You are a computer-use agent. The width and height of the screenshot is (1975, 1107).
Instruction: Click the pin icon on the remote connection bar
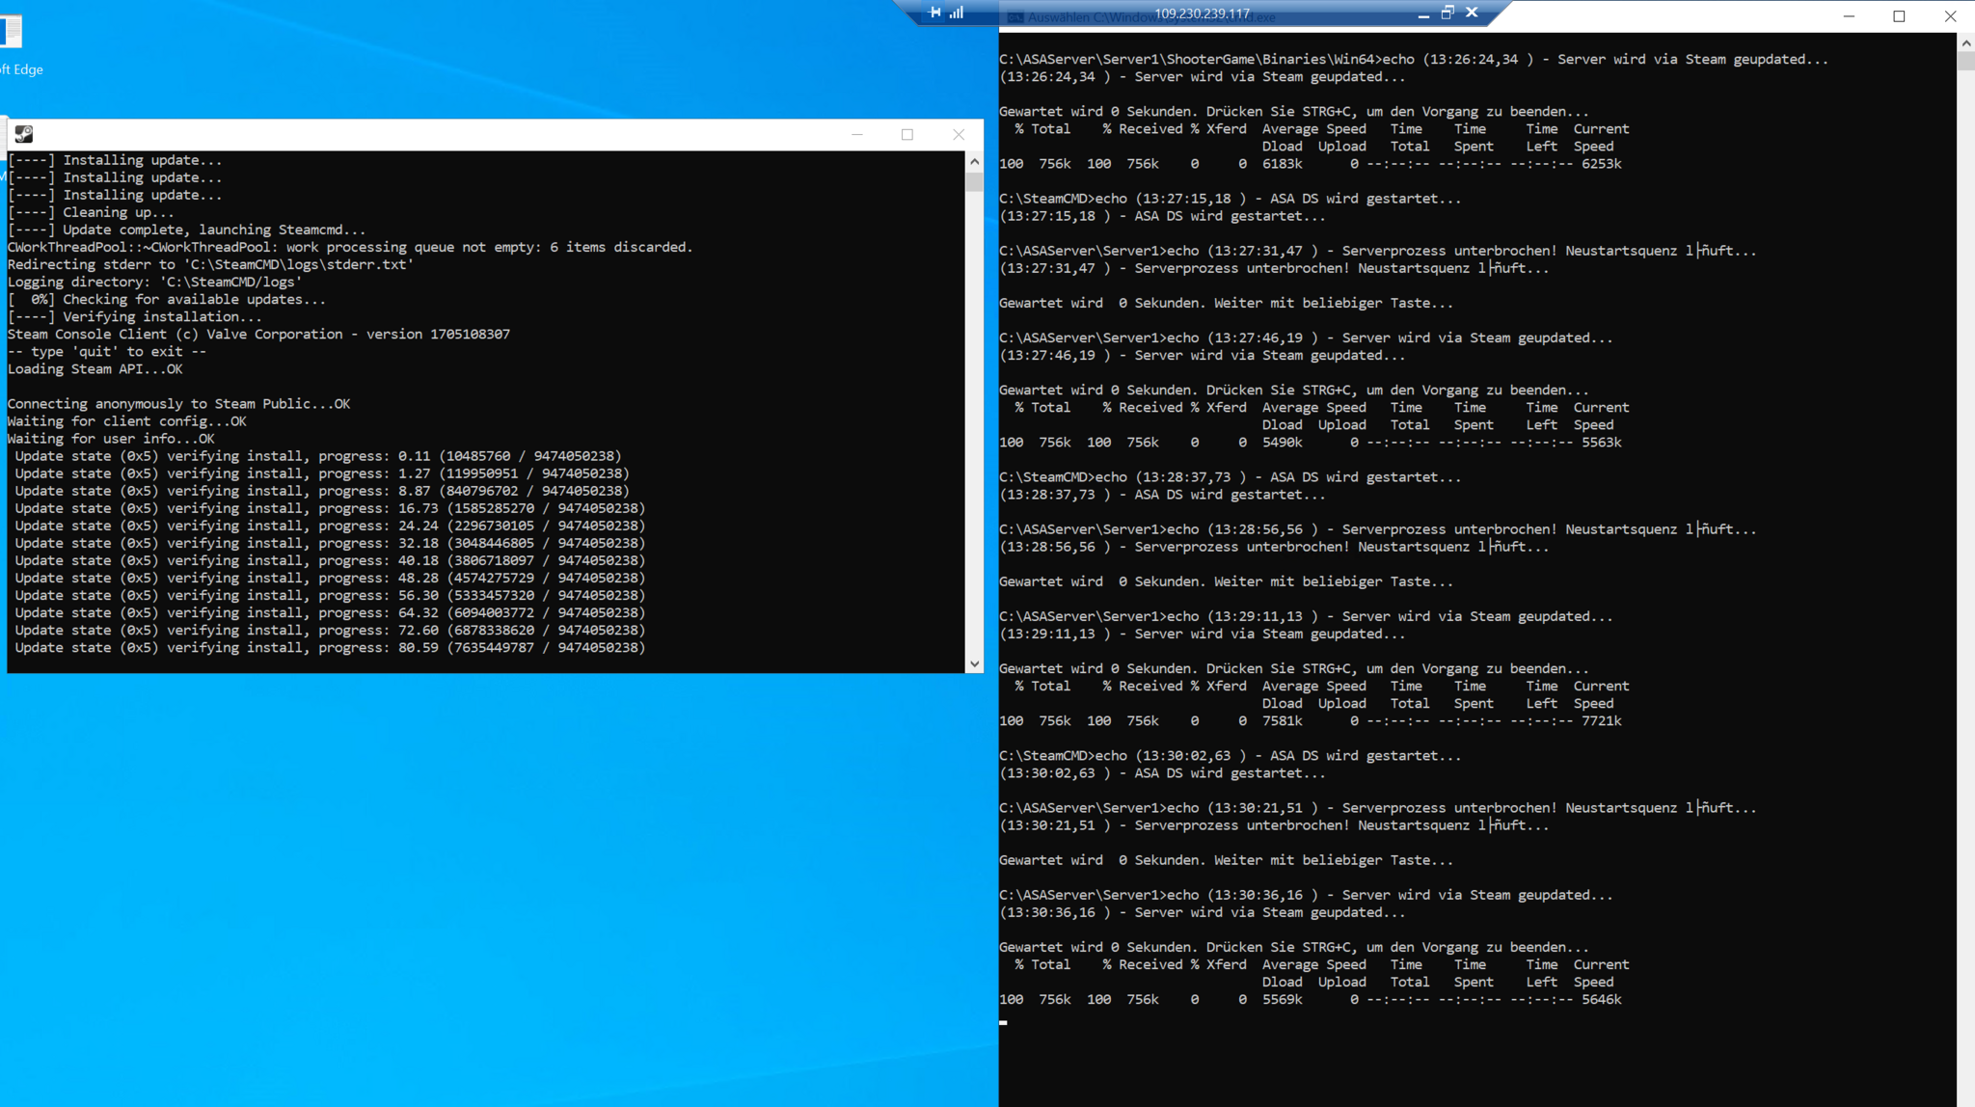click(x=934, y=13)
